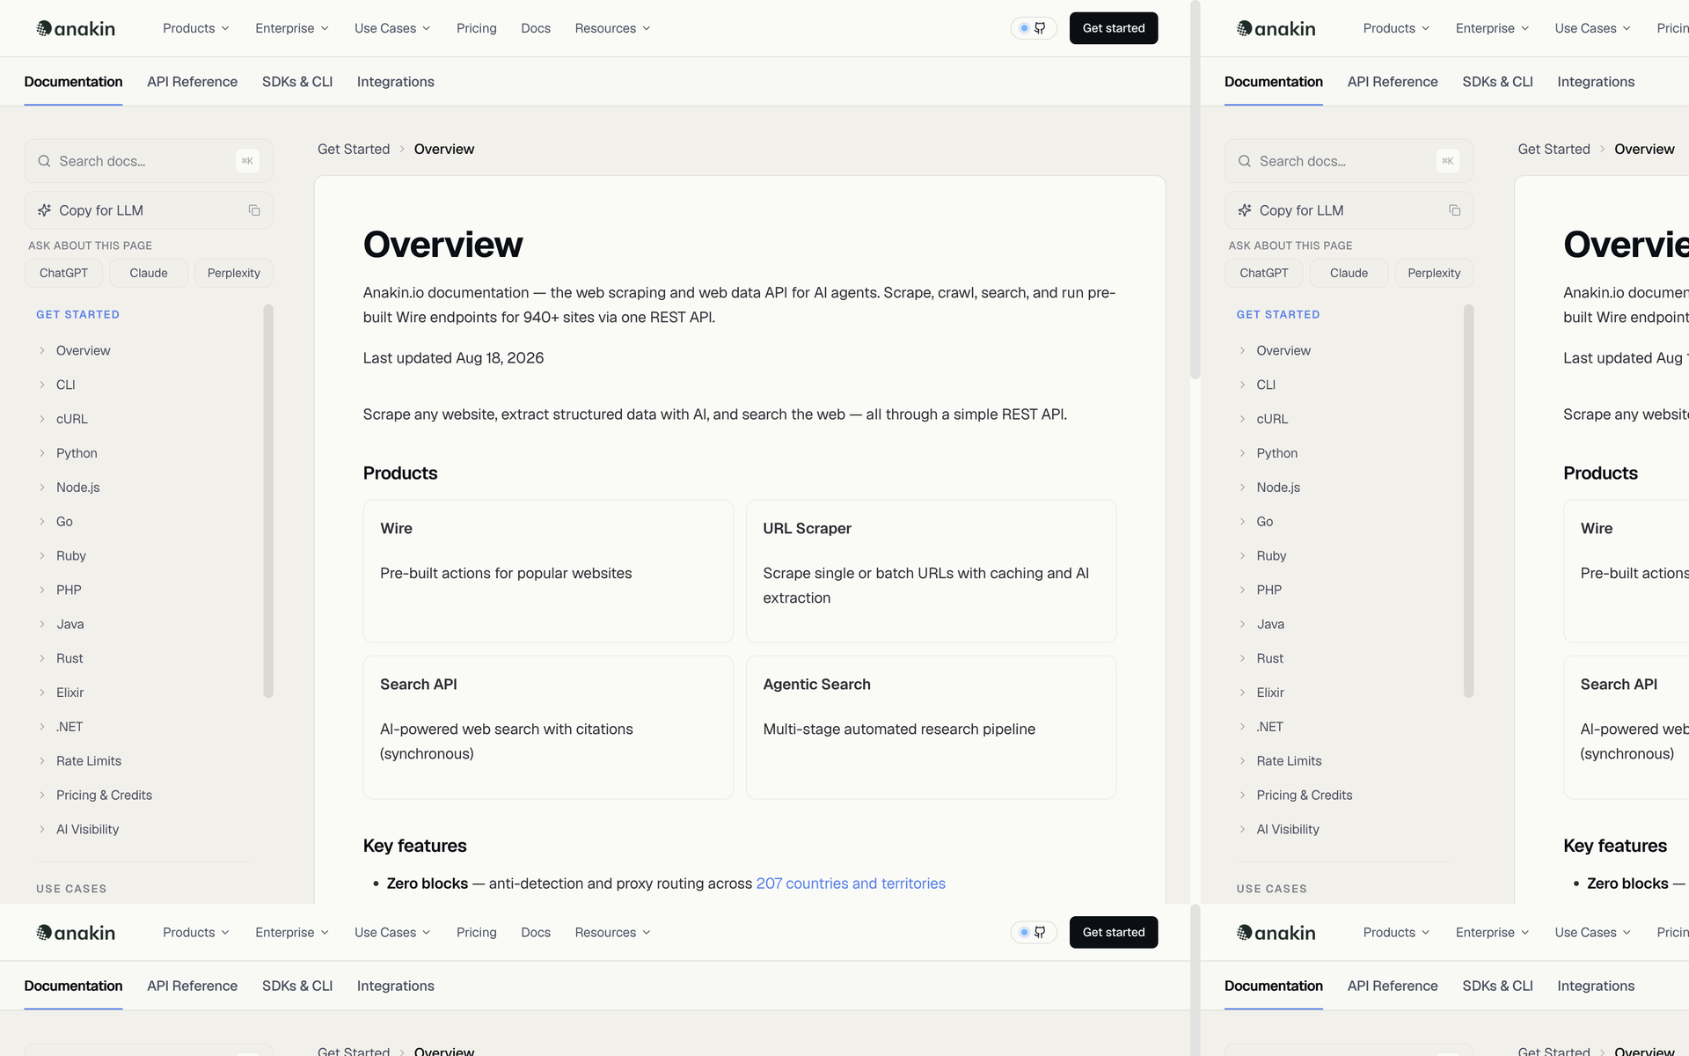1689x1056 pixels.
Task: Expand the Python chevron in the top-left sidebar
Action: tap(41, 453)
